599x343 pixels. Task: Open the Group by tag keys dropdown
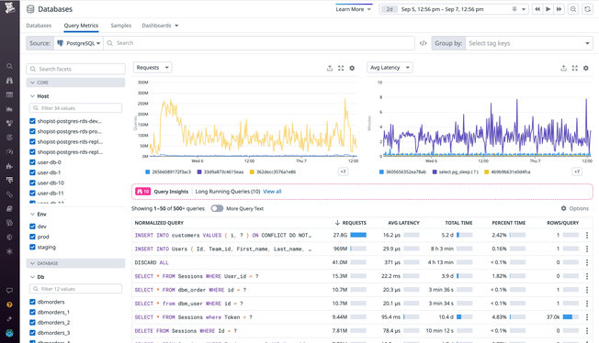[529, 43]
